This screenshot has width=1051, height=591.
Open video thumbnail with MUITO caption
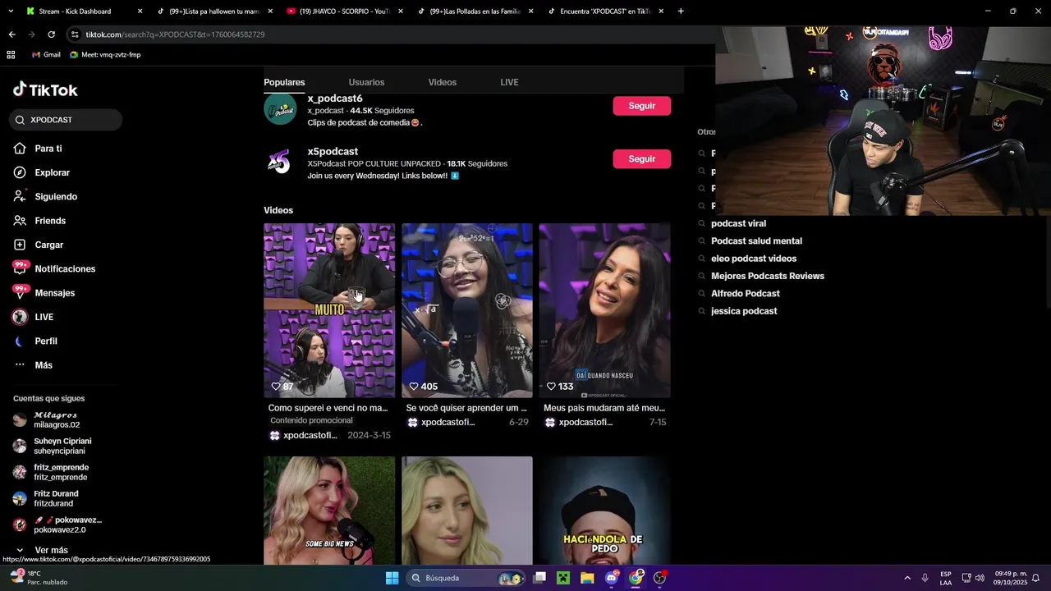point(329,310)
